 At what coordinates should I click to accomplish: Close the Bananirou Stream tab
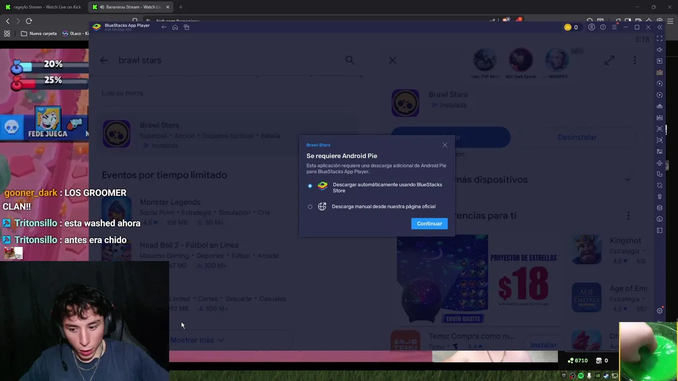click(x=167, y=7)
